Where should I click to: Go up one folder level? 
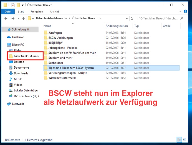point(23,19)
